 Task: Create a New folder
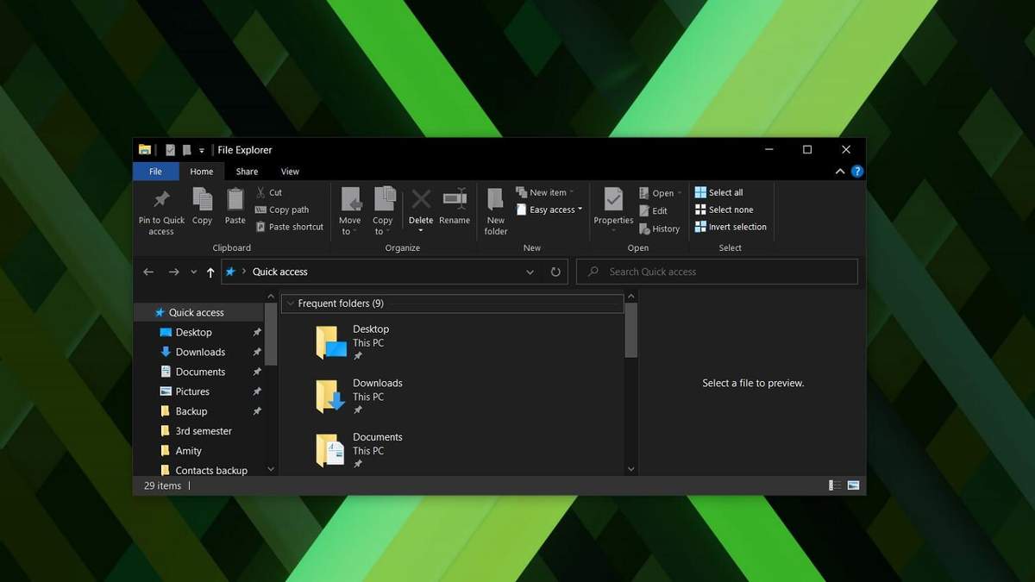[496, 210]
